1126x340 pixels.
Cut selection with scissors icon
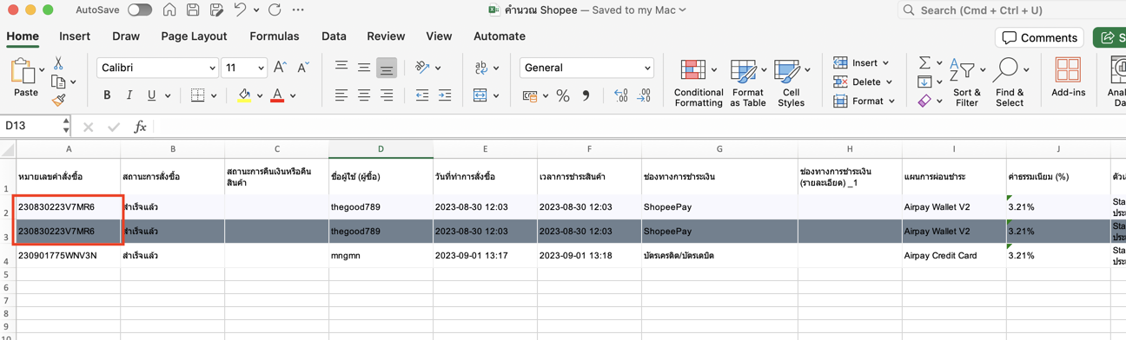58,63
